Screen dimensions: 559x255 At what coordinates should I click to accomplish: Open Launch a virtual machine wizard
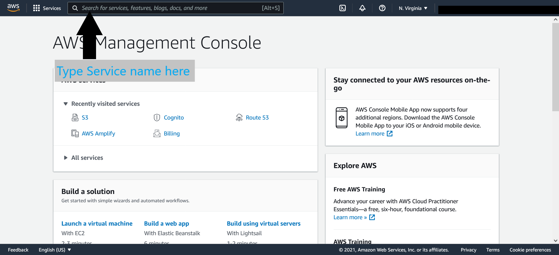[97, 224]
